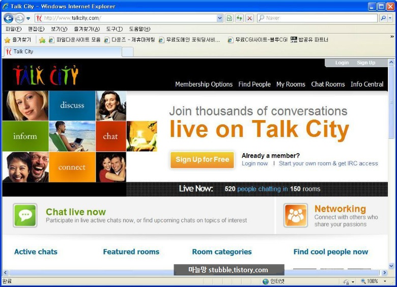Open the 밥공유 파트너 bookmark
This screenshot has width=397, height=287.
pos(309,40)
